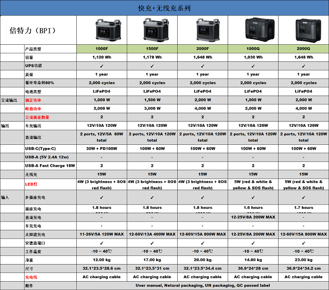Select the 1500F model header cell
Image resolution: width=329 pixels, height=290 pixels.
(152, 49)
